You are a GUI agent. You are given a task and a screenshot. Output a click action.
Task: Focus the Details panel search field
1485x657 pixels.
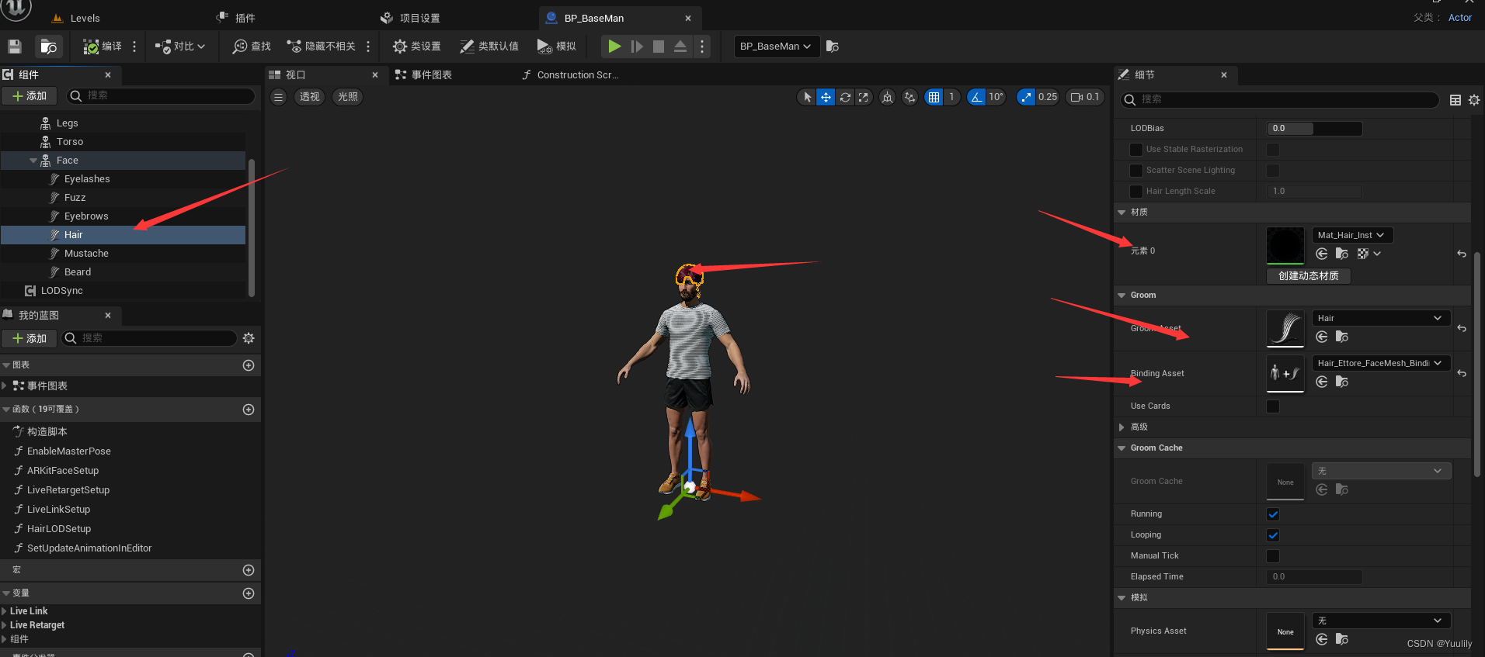tap(1279, 99)
